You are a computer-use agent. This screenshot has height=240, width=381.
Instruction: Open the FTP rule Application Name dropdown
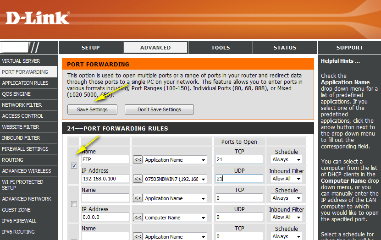(x=175, y=160)
